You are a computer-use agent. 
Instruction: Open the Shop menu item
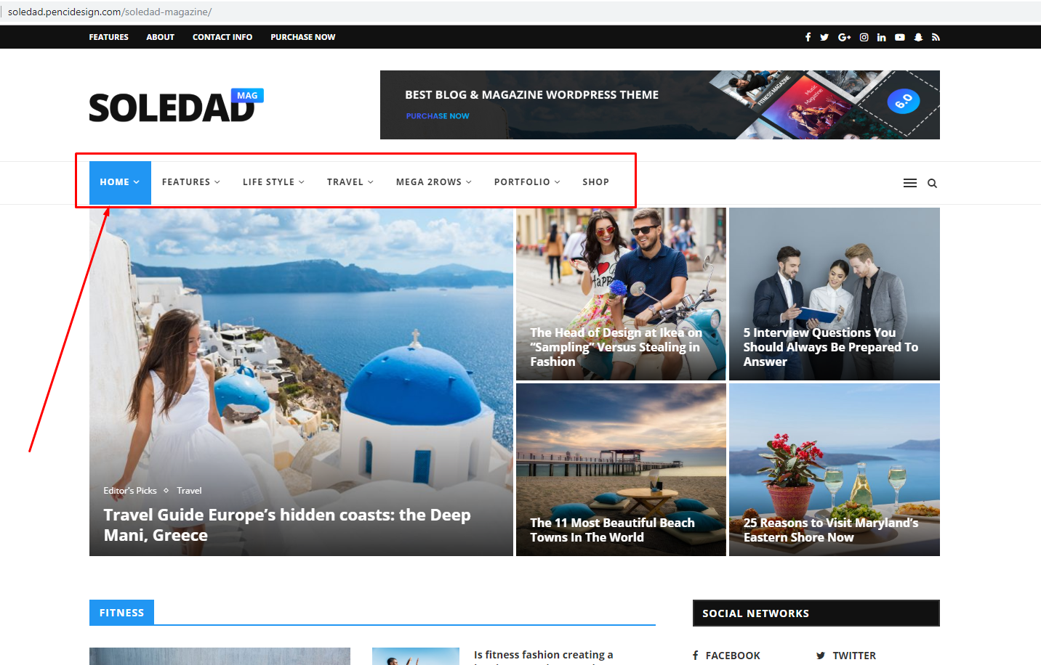point(595,182)
